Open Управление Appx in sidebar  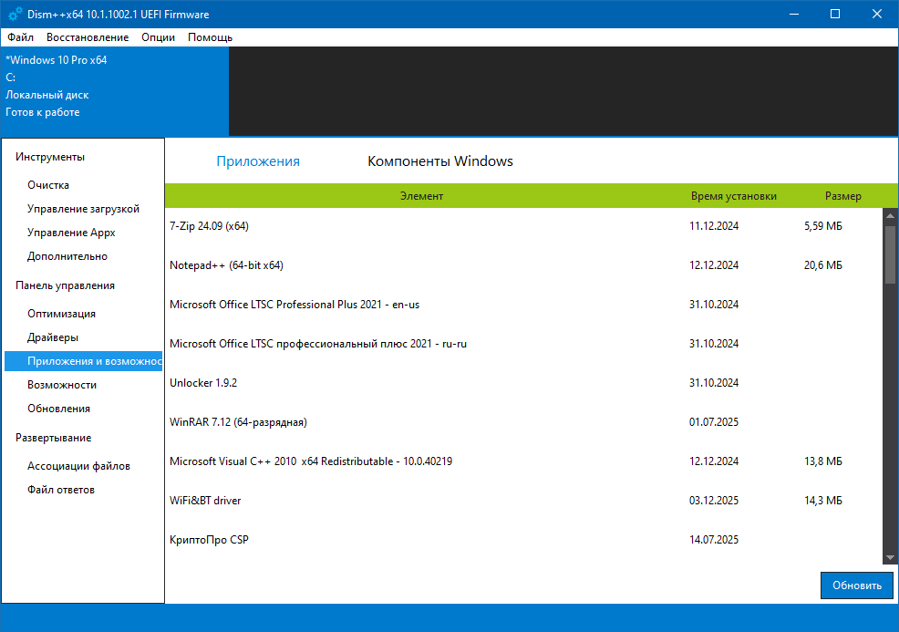[71, 233]
